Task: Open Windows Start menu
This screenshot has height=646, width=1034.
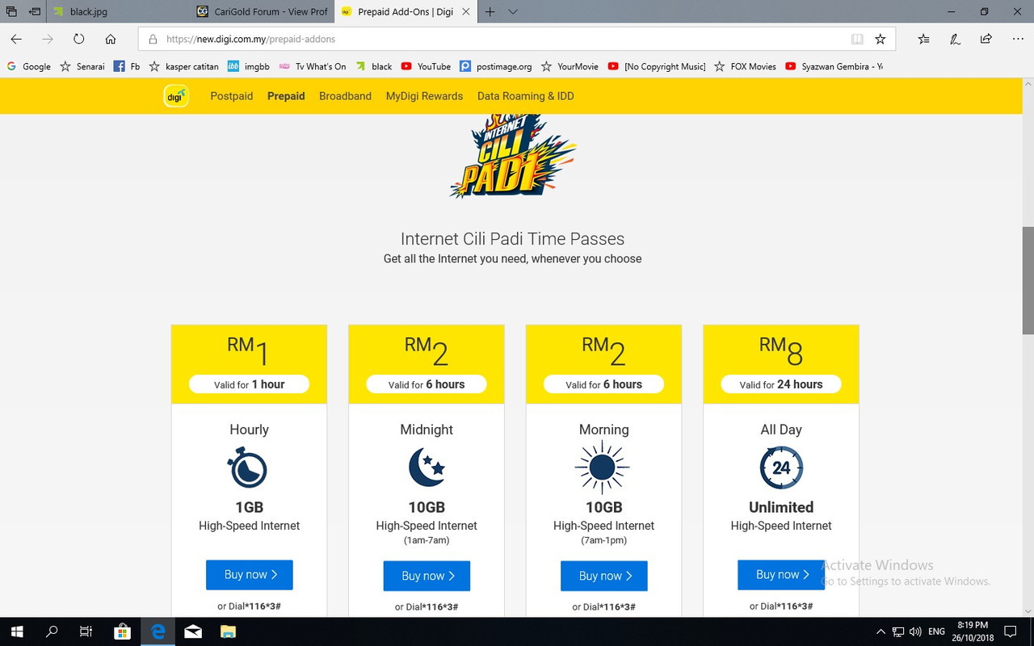Action: pyautogui.click(x=16, y=631)
